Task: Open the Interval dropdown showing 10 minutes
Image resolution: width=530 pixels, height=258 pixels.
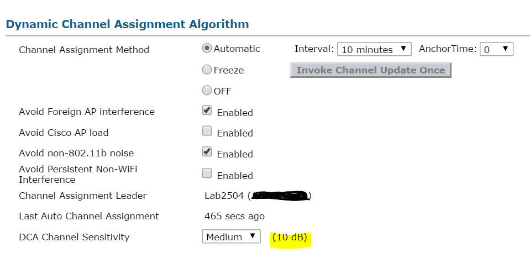Action: pyautogui.click(x=374, y=49)
